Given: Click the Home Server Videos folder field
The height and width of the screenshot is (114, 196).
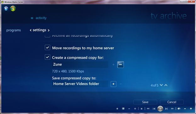Looking at the screenshot, I should [80, 84].
